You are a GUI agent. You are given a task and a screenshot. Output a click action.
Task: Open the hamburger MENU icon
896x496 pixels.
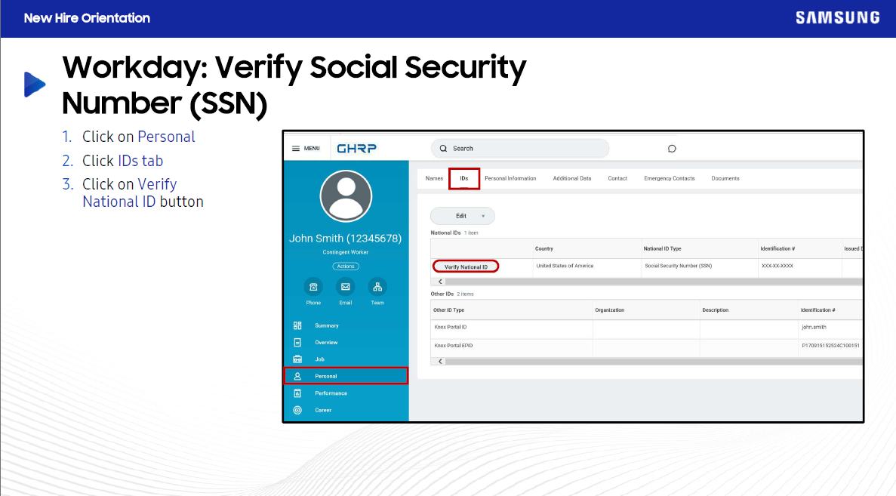297,149
